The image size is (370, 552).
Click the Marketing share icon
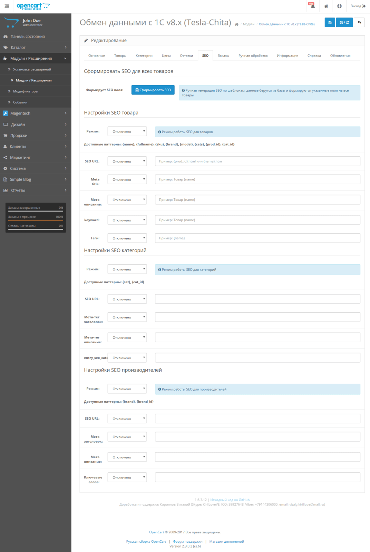point(5,158)
